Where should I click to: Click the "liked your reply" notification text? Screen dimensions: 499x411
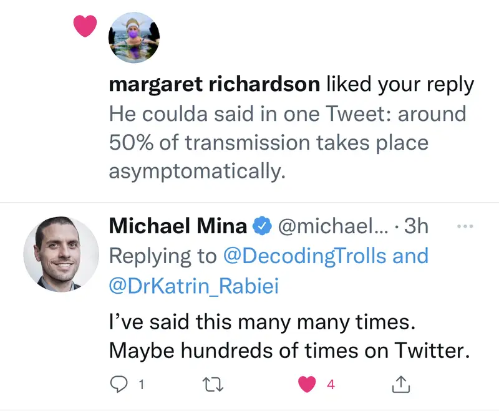tap(400, 85)
